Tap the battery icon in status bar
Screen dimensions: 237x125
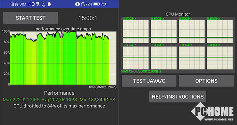(96, 4)
